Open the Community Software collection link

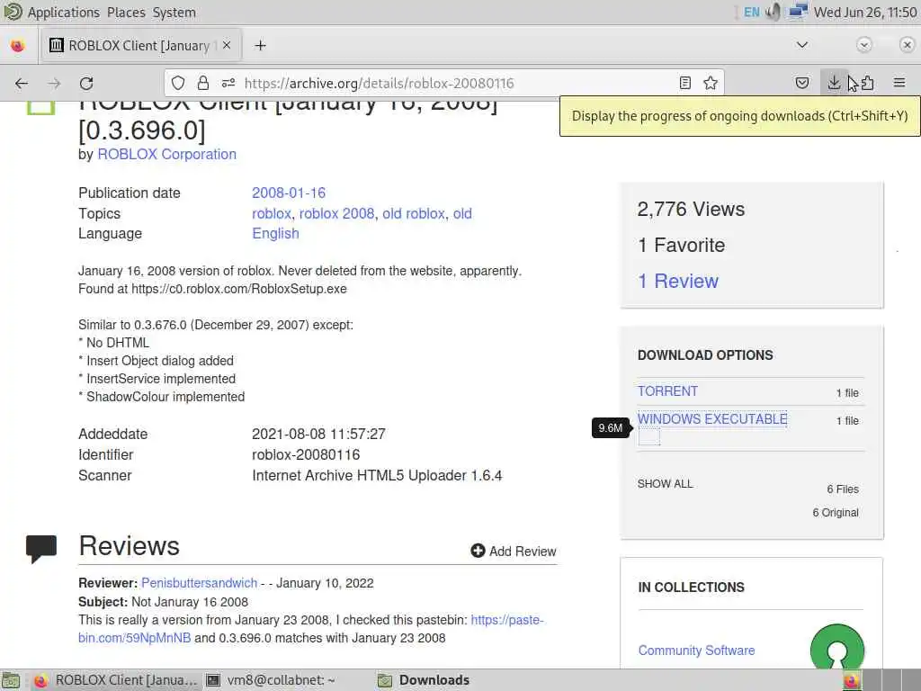tap(696, 651)
